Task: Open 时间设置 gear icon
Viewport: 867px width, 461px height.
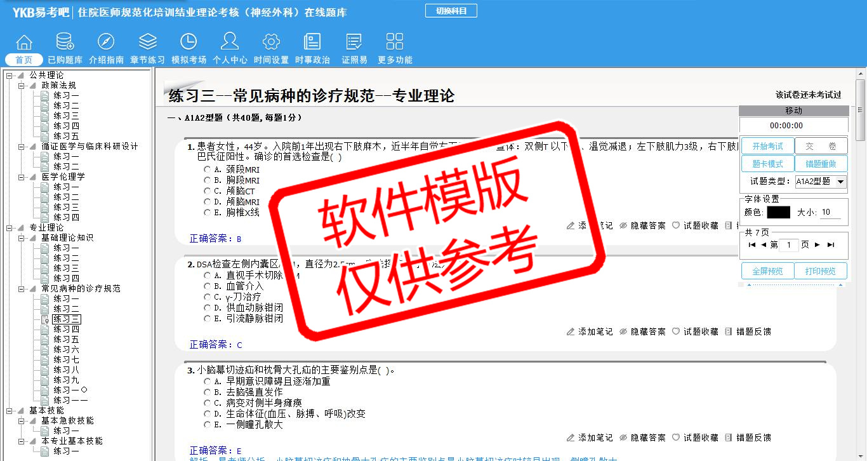Action: point(271,43)
